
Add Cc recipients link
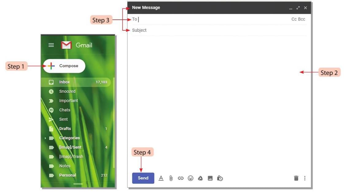294,19
